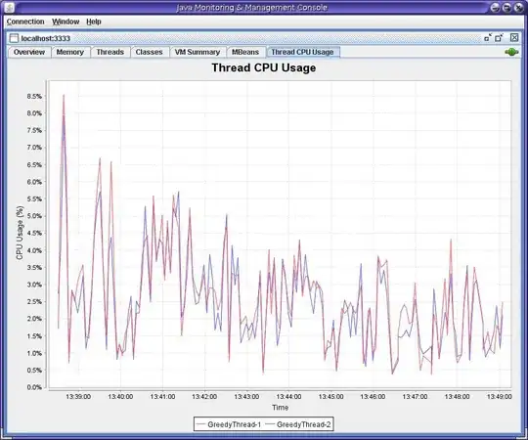Click the Java icon in title bar
This screenshot has height=440, width=528.
10,7
